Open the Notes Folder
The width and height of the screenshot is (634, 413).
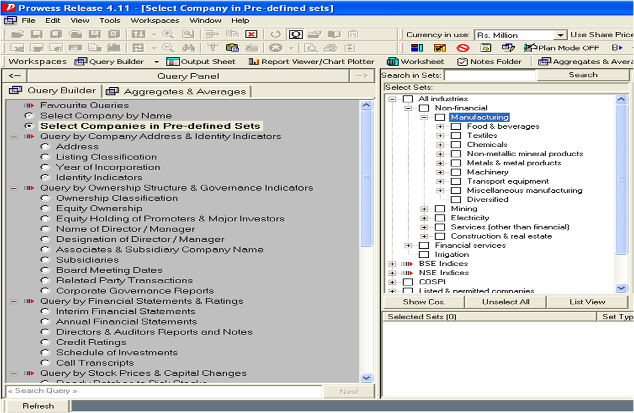pyautogui.click(x=489, y=61)
